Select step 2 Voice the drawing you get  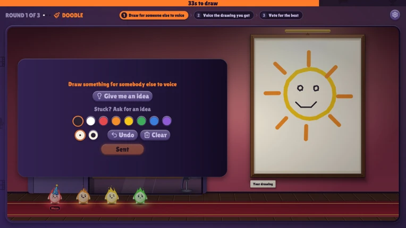tap(224, 15)
